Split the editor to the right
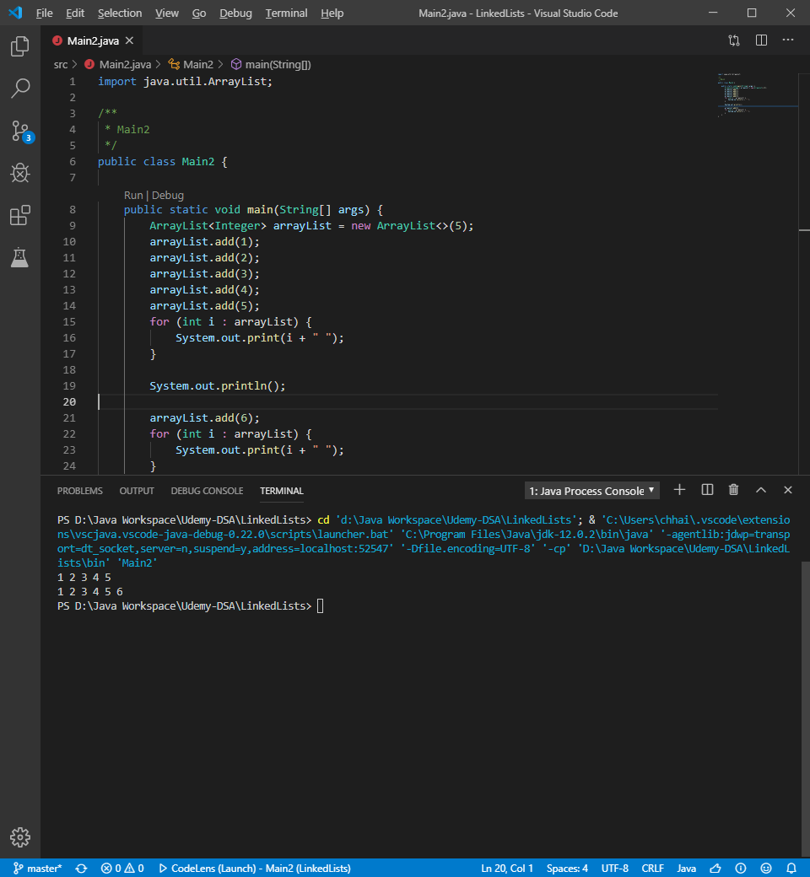Viewport: 810px width, 877px height. pyautogui.click(x=761, y=40)
